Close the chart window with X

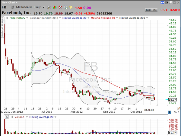click(178, 2)
